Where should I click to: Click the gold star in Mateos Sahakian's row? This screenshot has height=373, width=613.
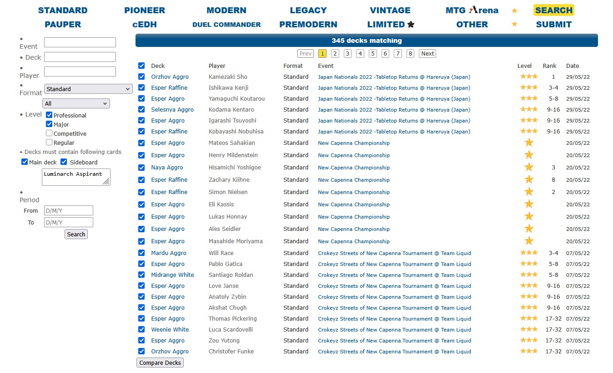(529, 143)
